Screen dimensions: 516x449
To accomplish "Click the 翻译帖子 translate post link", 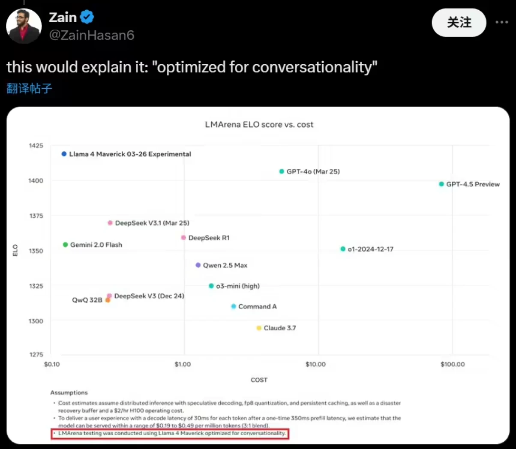I will [x=29, y=89].
